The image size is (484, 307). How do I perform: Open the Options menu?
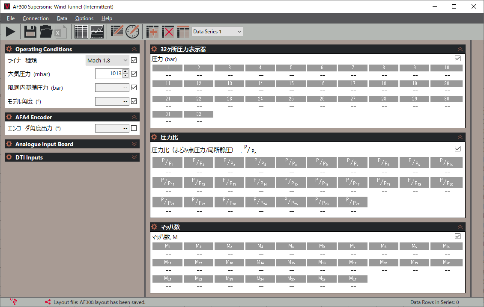(84, 18)
